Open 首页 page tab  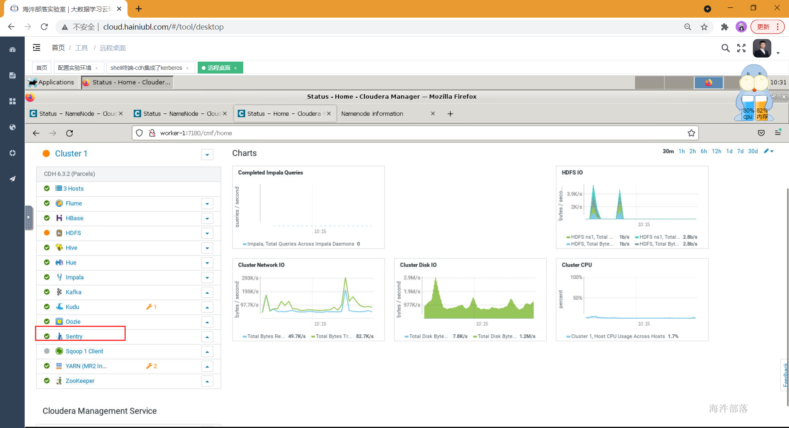(42, 68)
